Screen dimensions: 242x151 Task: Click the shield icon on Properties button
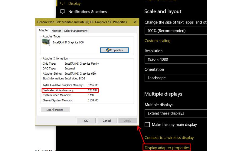coord(108,50)
